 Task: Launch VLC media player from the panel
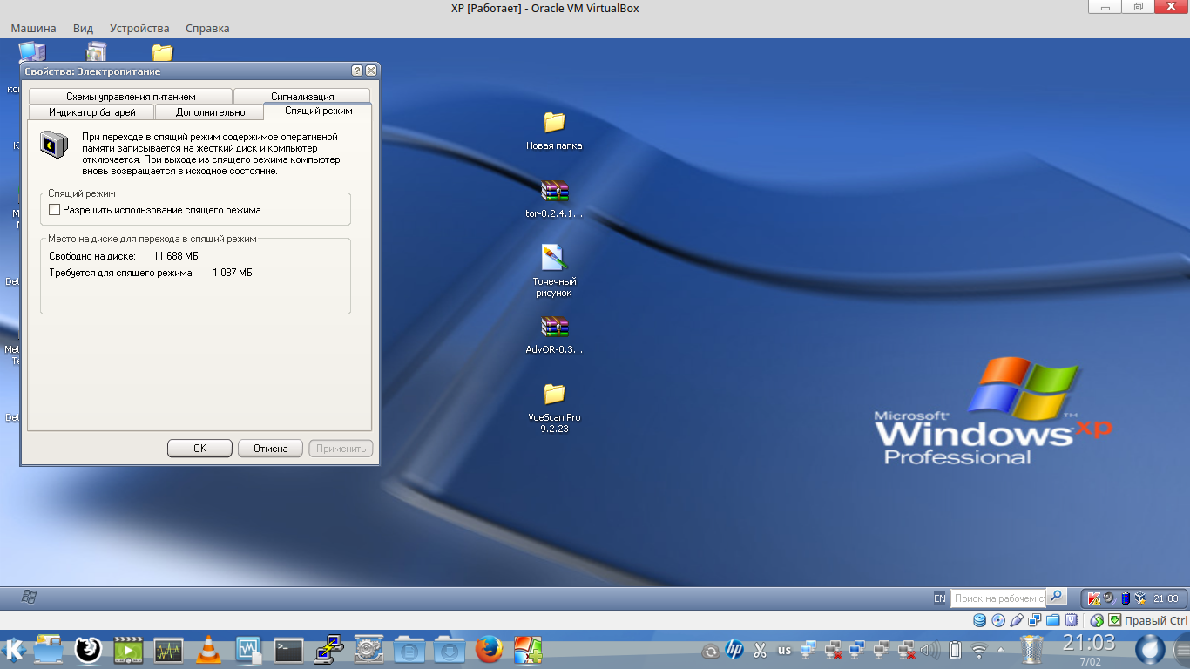208,650
